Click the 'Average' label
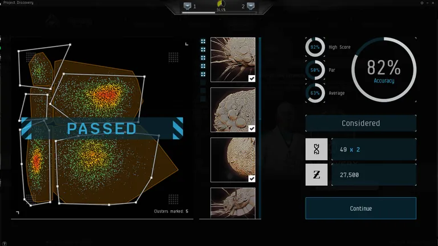Screen dimensions: 438x246 pyautogui.click(x=336, y=93)
